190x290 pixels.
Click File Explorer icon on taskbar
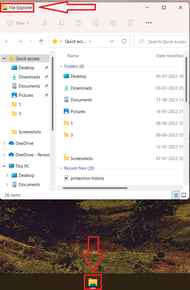coord(93,283)
